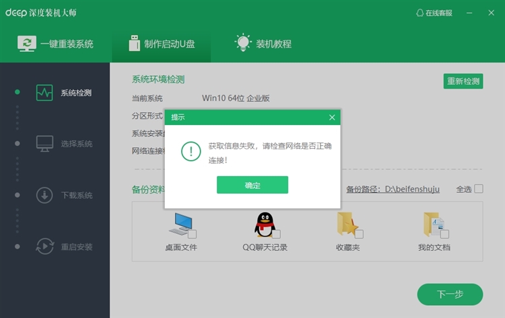Select the 制作启动U盘 tab
The height and width of the screenshot is (318, 505).
[161, 44]
